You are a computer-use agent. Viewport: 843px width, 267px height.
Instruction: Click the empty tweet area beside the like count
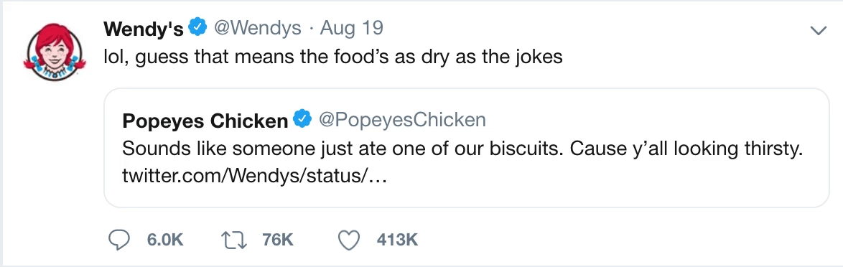tap(618, 240)
